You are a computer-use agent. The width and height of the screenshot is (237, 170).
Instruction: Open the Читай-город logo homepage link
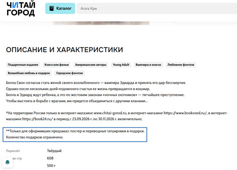coord(21,9)
